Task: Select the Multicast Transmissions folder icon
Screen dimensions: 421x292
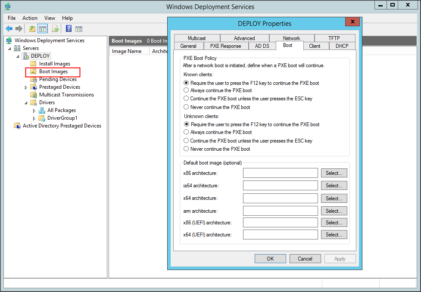Action: 34,95
